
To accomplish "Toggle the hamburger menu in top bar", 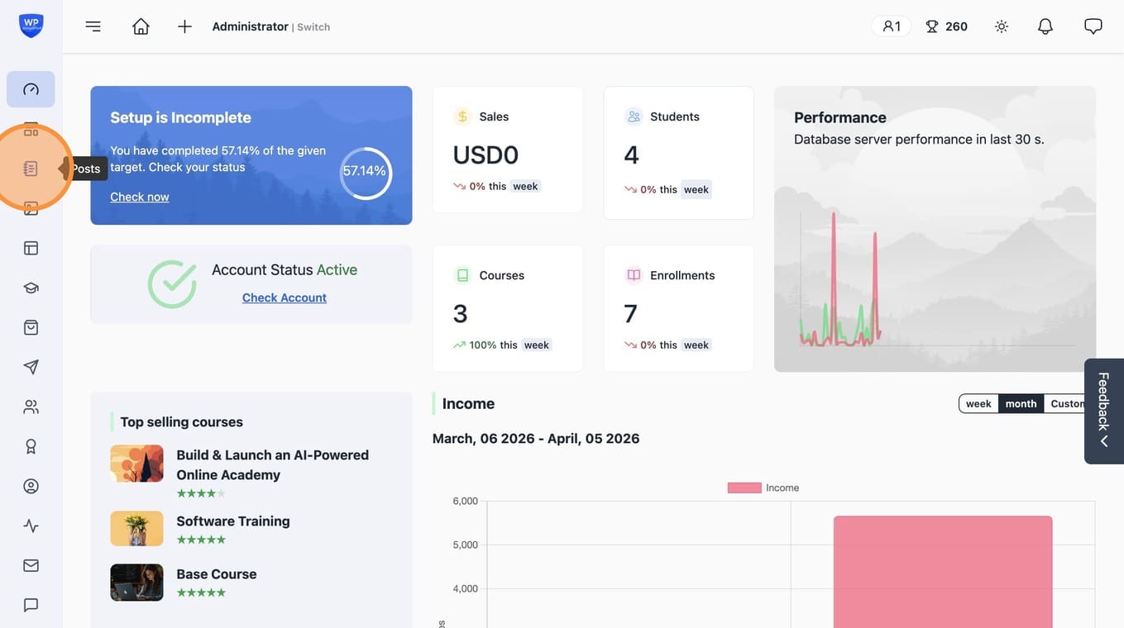I will [93, 26].
